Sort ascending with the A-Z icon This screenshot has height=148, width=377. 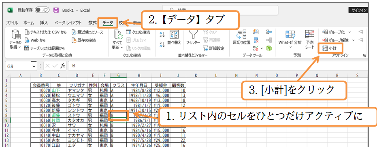tap(162, 35)
